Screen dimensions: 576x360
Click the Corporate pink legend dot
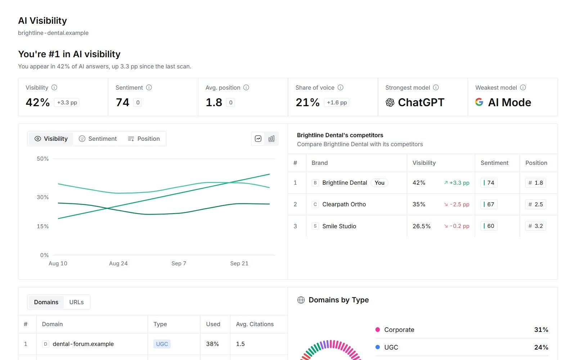[378, 329]
